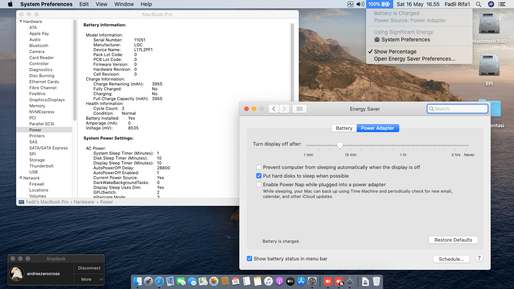Focus the Energy Saver search field

pos(457,109)
